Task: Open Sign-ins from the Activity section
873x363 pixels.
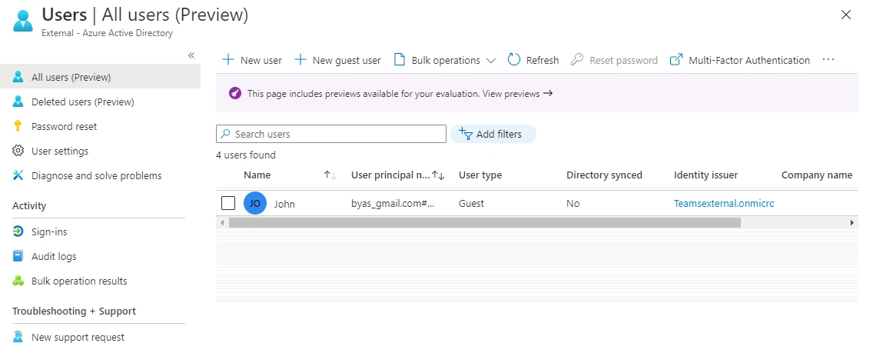Action: (49, 231)
